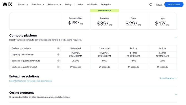
Task: Click info icon for Capacity per container
Action: 58,54
